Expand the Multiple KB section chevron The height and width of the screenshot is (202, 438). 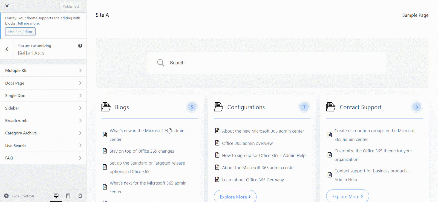pyautogui.click(x=80, y=70)
